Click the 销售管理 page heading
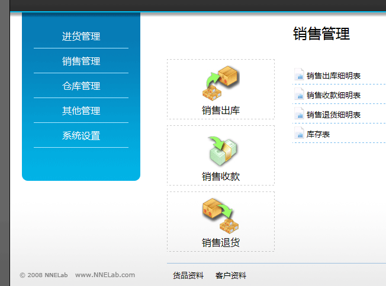This screenshot has height=286, width=386. (x=321, y=34)
